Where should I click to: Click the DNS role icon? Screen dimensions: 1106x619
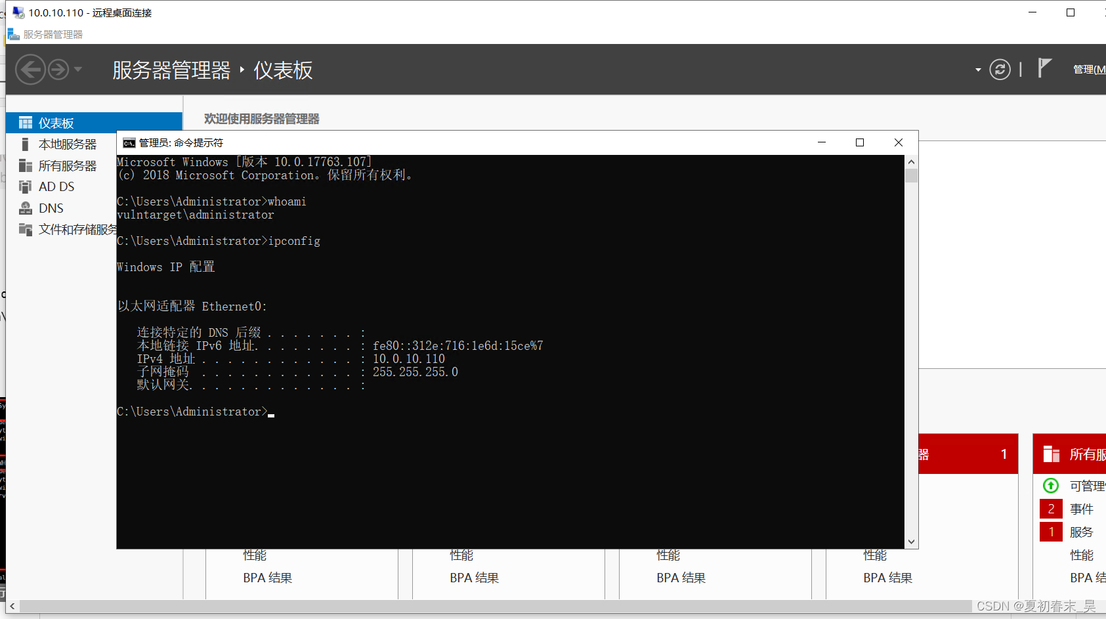26,208
